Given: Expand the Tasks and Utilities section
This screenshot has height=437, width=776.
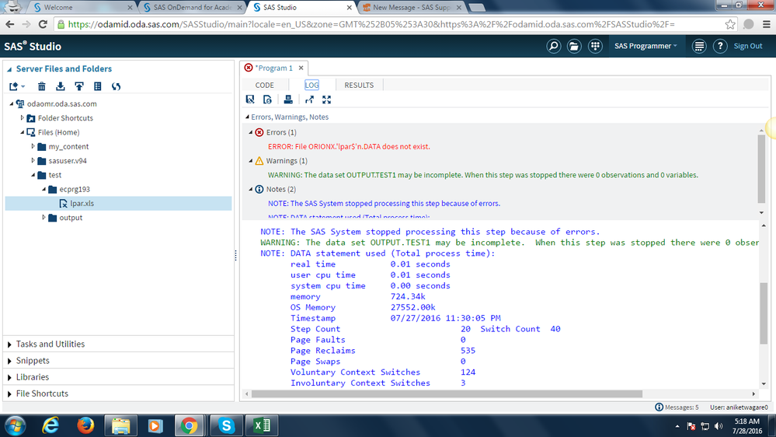Looking at the screenshot, I should click(x=9, y=344).
